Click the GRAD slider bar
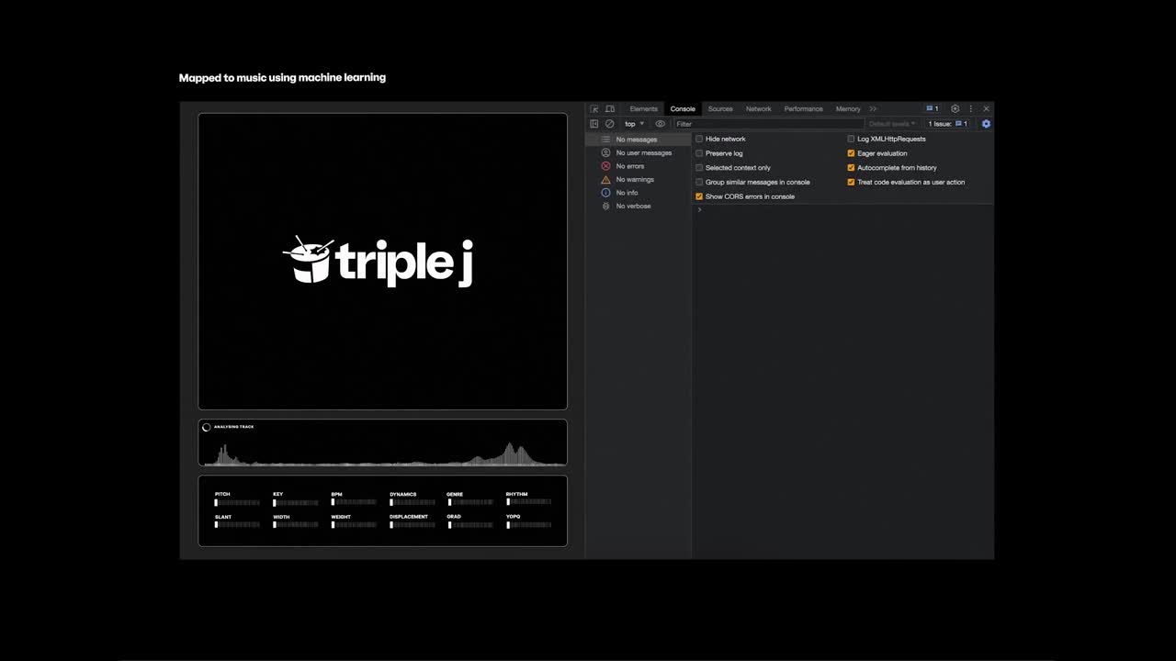 pos(469,525)
